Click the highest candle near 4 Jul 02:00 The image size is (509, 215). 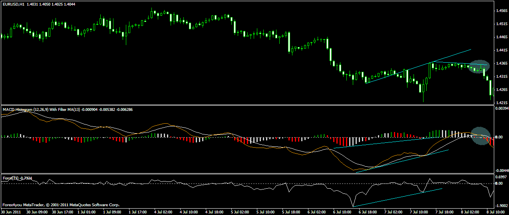[152, 13]
